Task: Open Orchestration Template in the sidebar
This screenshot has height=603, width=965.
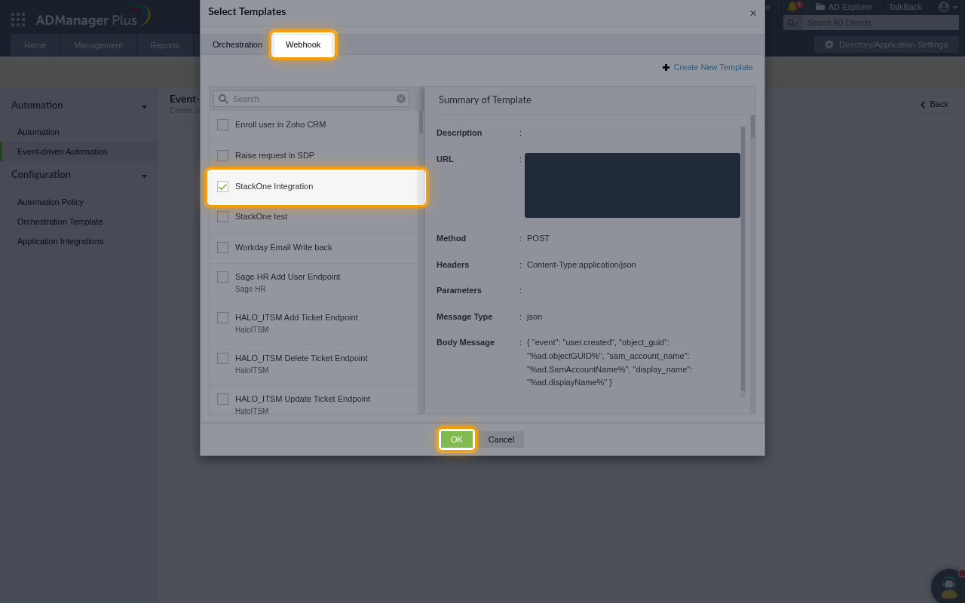Action: tap(60, 222)
